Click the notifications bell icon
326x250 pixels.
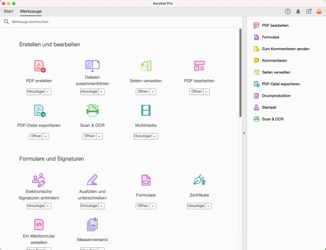298,11
